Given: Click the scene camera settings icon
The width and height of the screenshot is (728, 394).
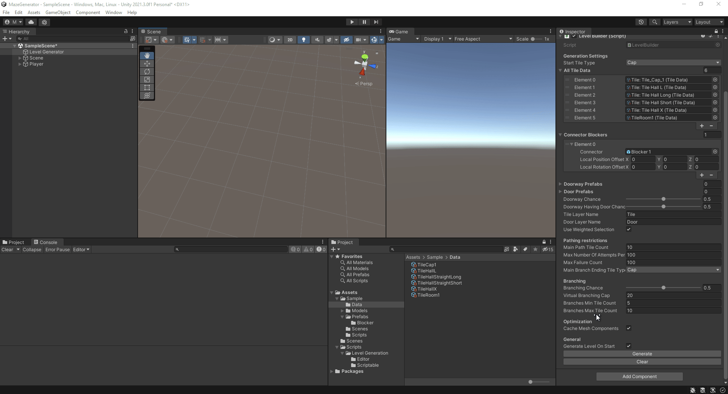Looking at the screenshot, I should 358,39.
